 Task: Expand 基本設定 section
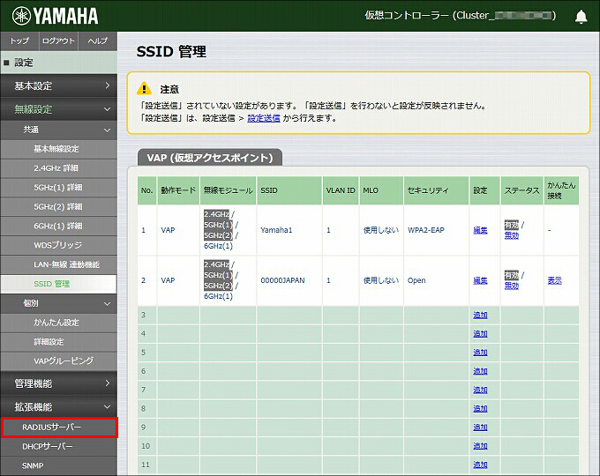(58, 86)
